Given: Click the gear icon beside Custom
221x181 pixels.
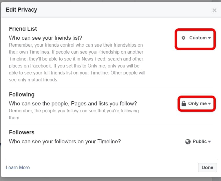Looking at the screenshot, I should 183,38.
